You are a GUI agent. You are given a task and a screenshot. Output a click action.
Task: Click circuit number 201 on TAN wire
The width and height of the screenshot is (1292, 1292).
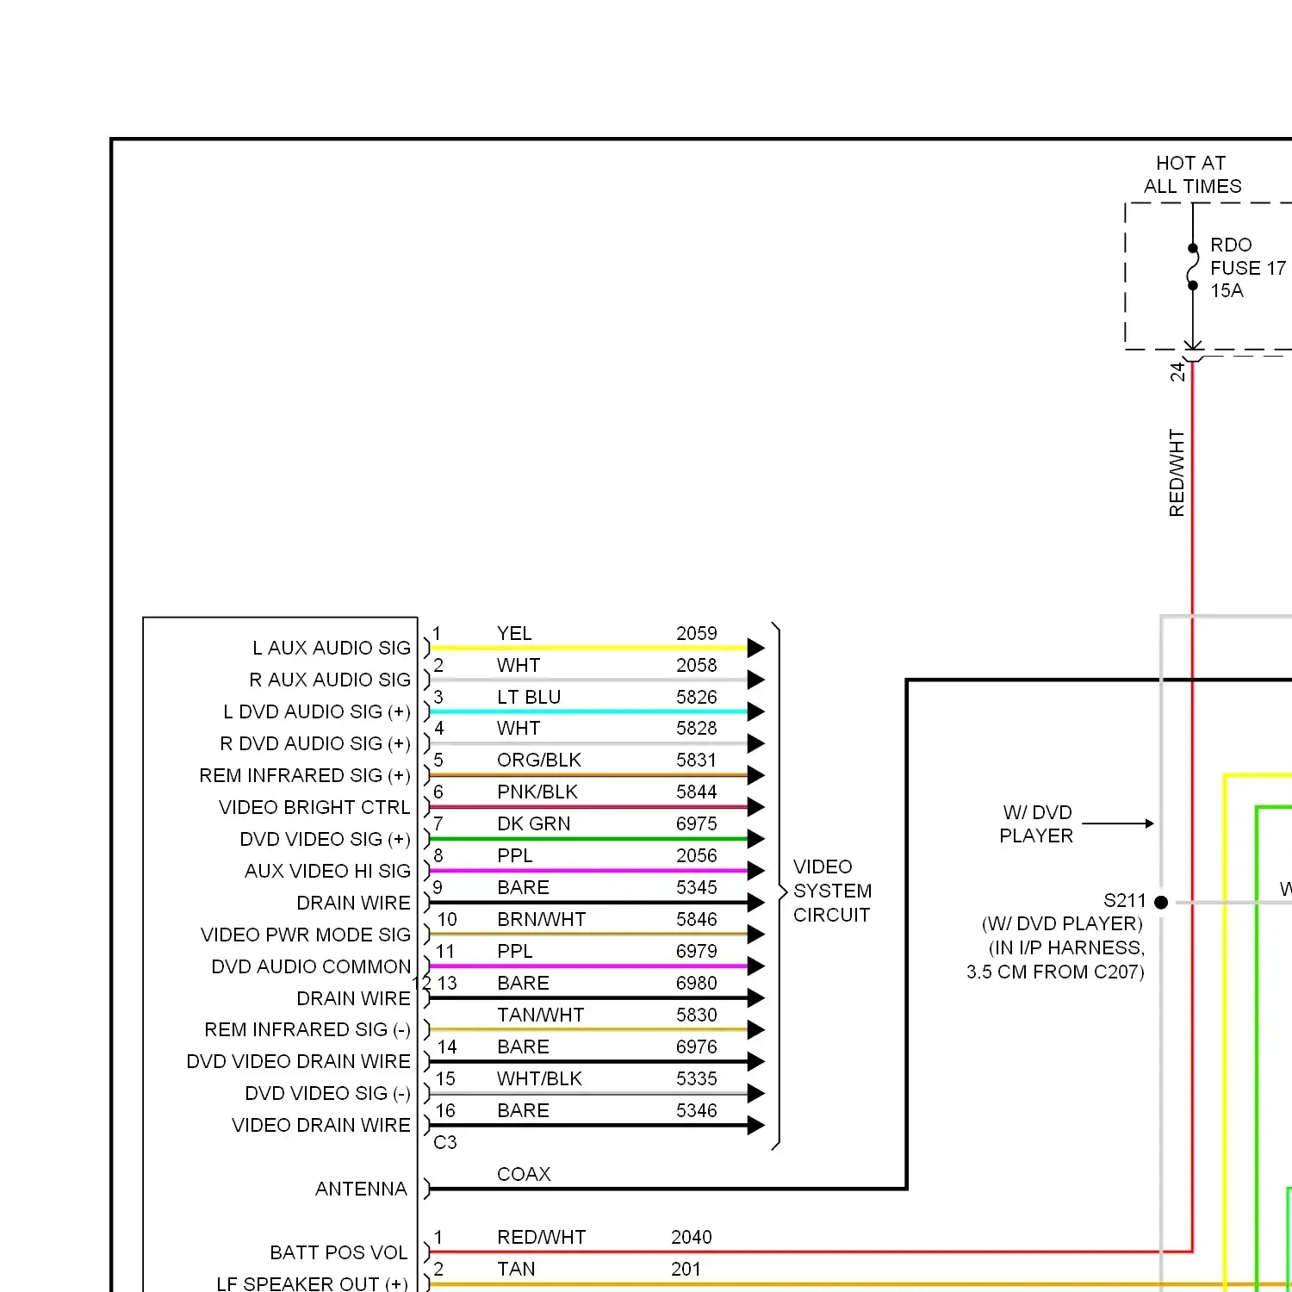(686, 1269)
